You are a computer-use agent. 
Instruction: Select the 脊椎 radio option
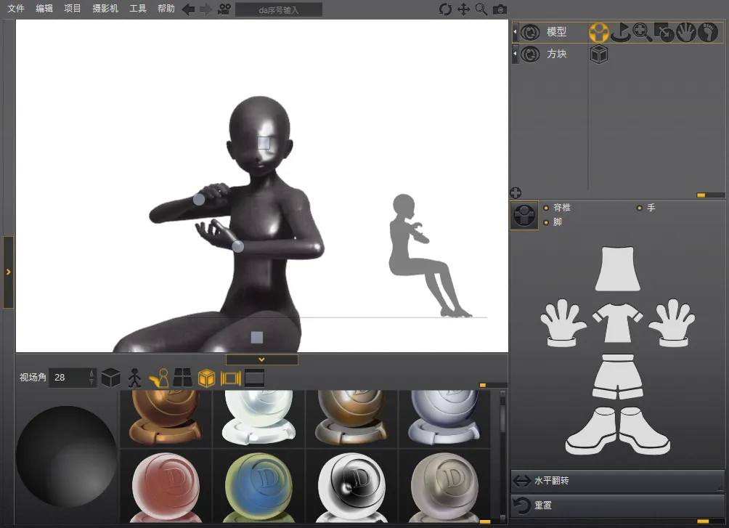546,208
